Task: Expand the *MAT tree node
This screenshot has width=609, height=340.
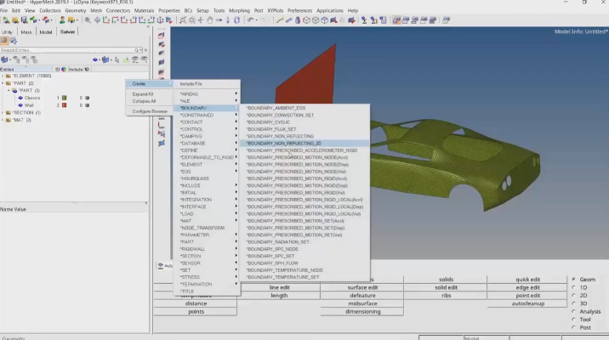Action: (4, 120)
